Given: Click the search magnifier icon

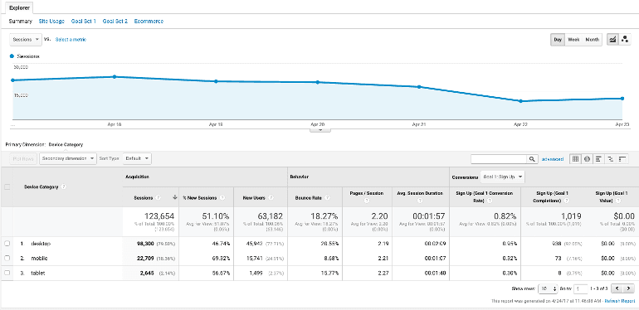Looking at the screenshot, I should point(532,159).
